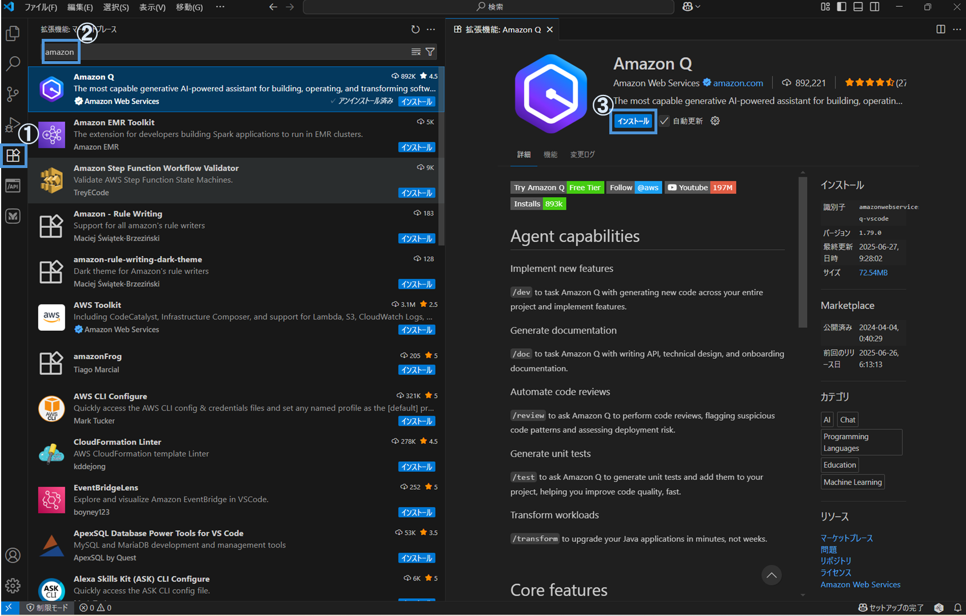966x616 pixels.
Task: Click the remote window icon in status bar
Action: (9, 607)
